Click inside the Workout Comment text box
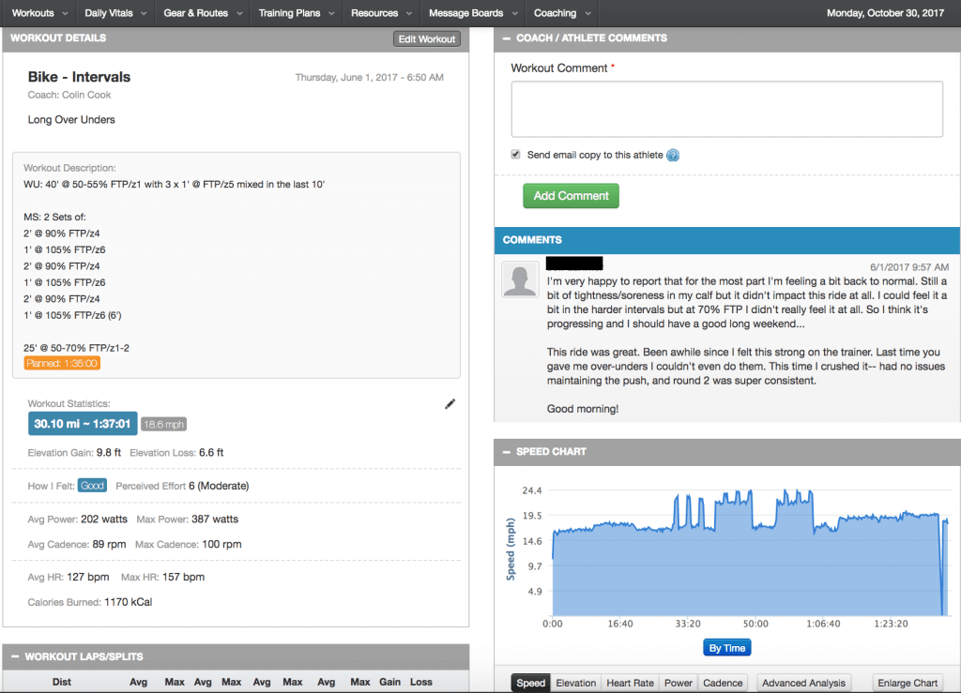 click(x=726, y=110)
